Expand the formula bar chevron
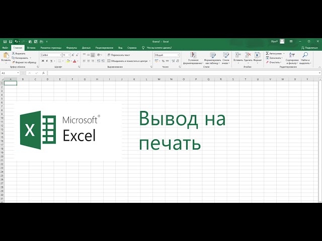Viewport: 322px width, 241px height. [x=319, y=73]
